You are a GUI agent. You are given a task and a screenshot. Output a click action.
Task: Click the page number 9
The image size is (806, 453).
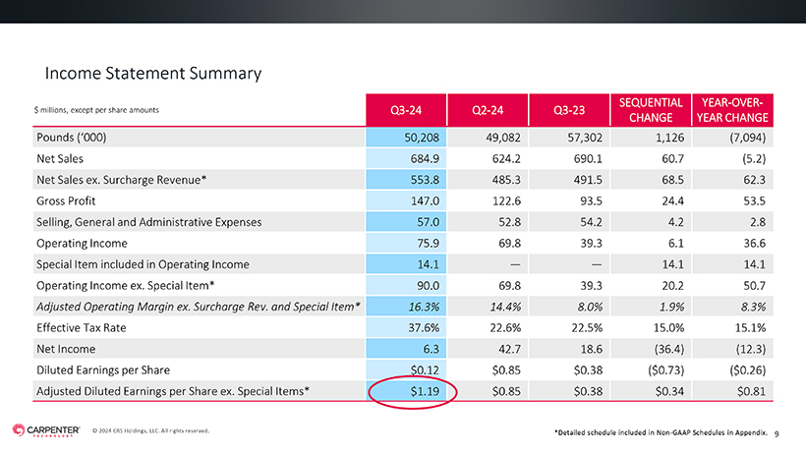point(777,434)
